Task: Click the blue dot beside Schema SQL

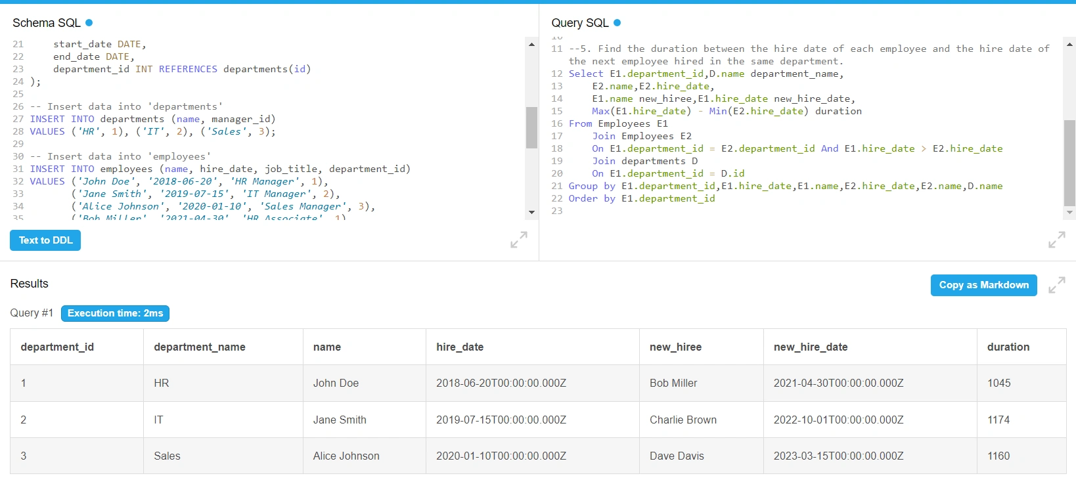Action: pyautogui.click(x=89, y=22)
